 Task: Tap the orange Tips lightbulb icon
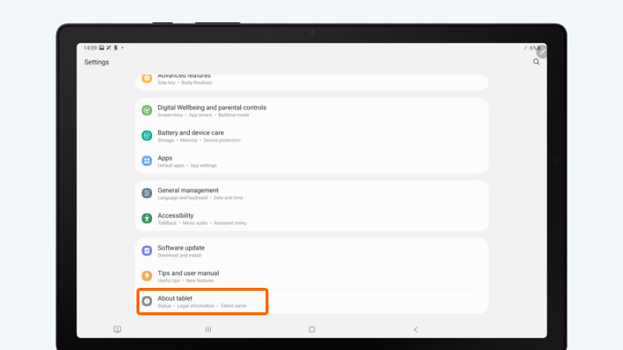(147, 276)
